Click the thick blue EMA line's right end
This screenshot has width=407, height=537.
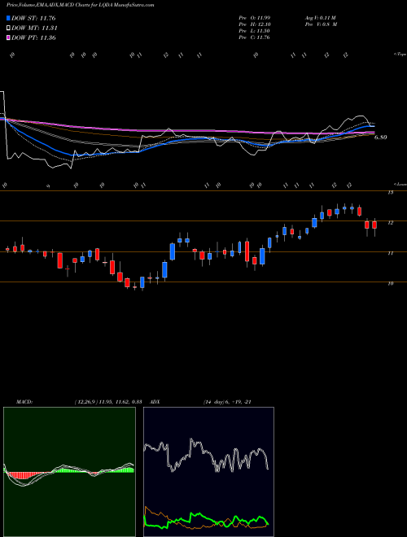click(x=372, y=126)
